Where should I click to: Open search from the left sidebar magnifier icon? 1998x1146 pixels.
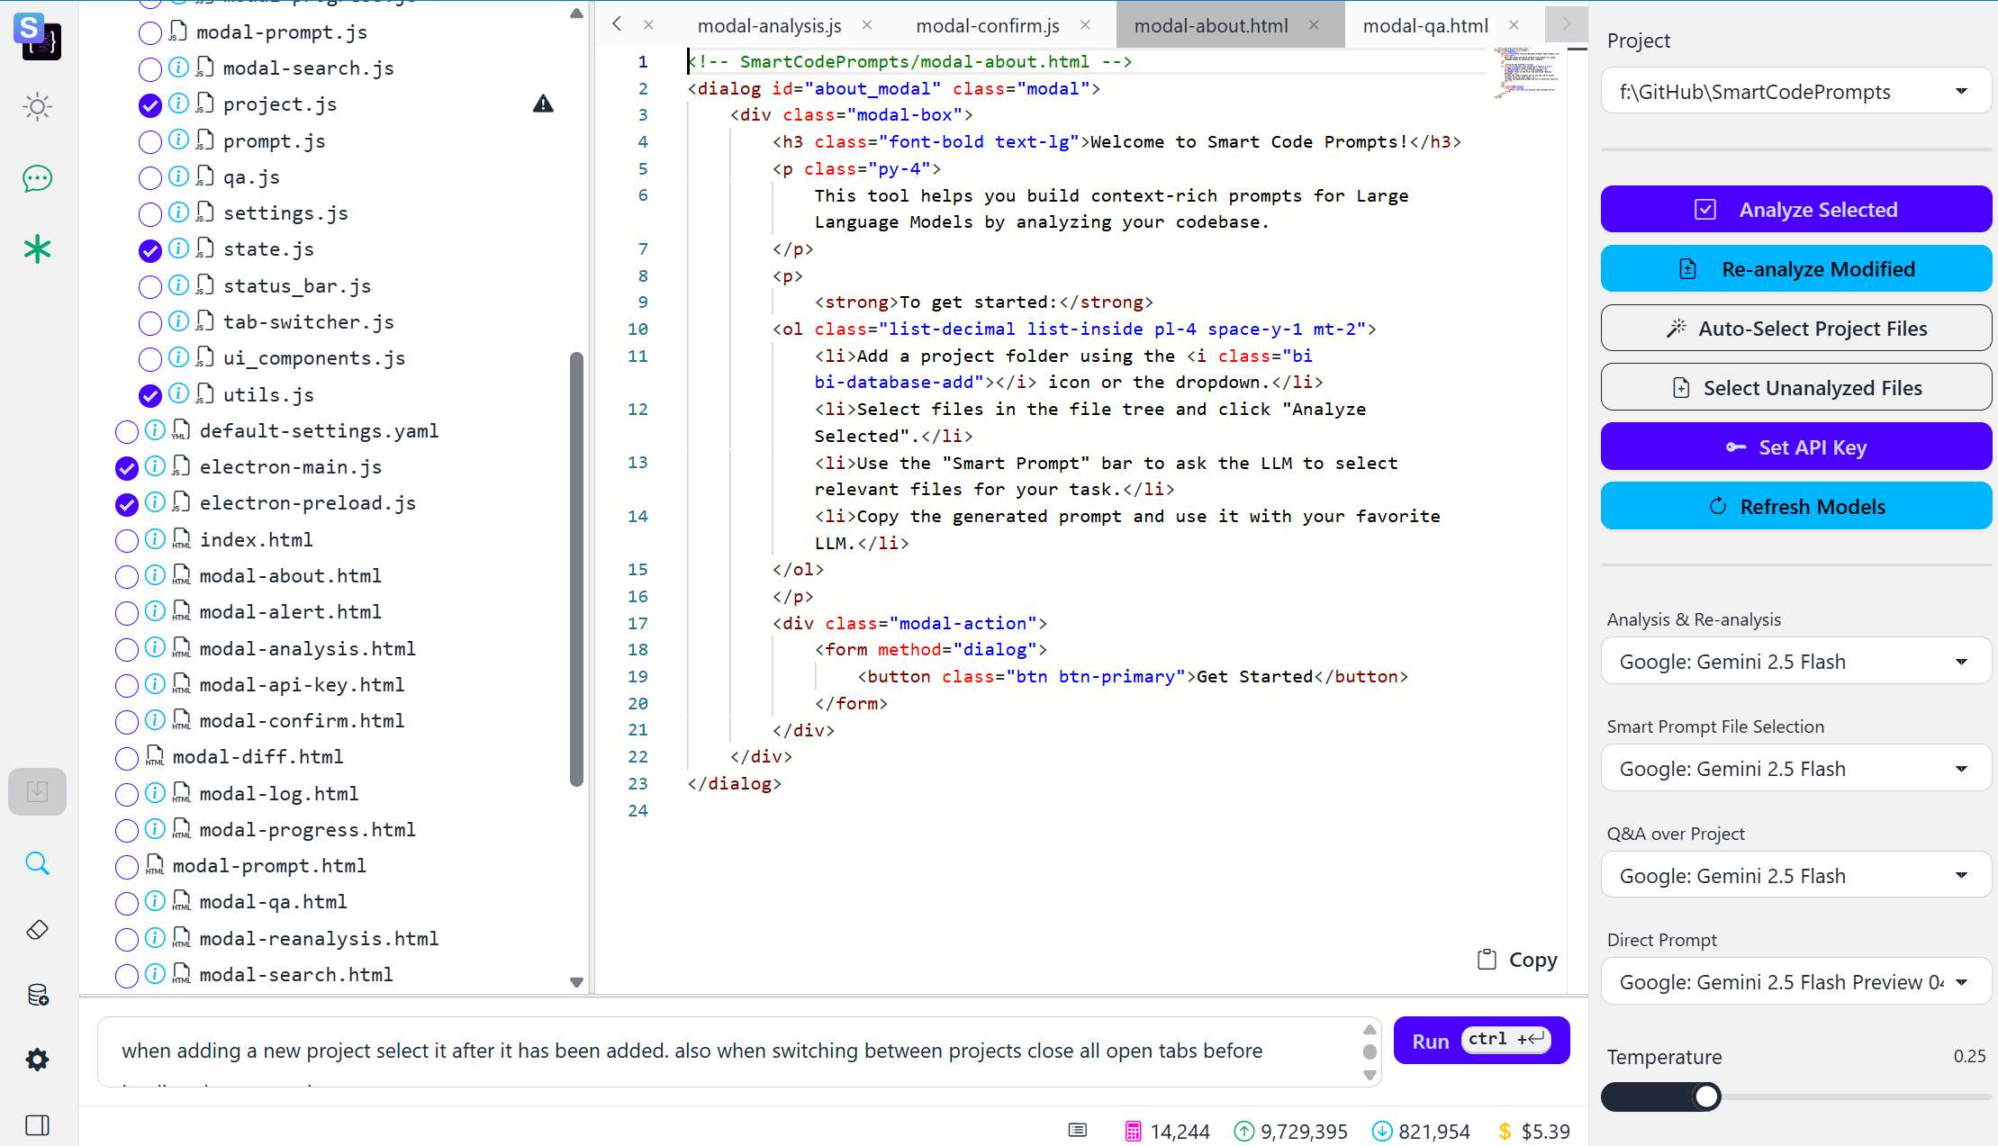(37, 862)
